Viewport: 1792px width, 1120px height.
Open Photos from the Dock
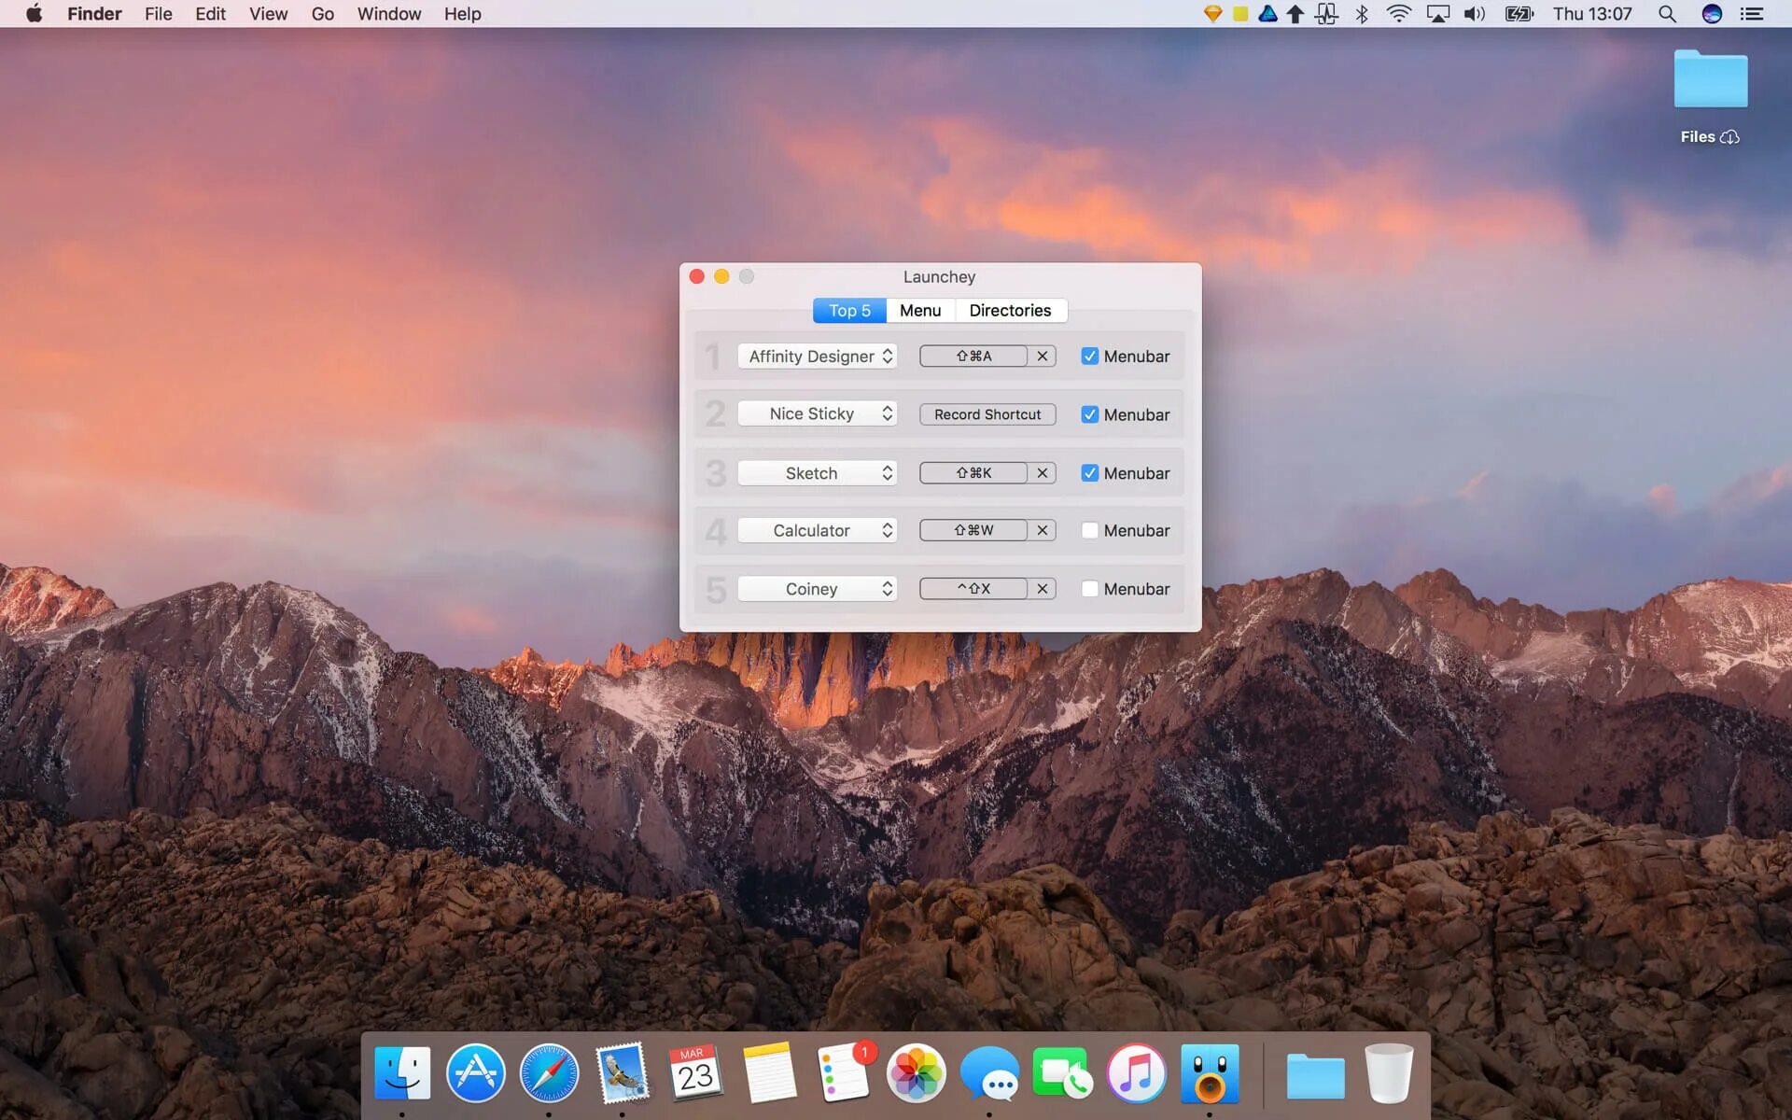916,1073
